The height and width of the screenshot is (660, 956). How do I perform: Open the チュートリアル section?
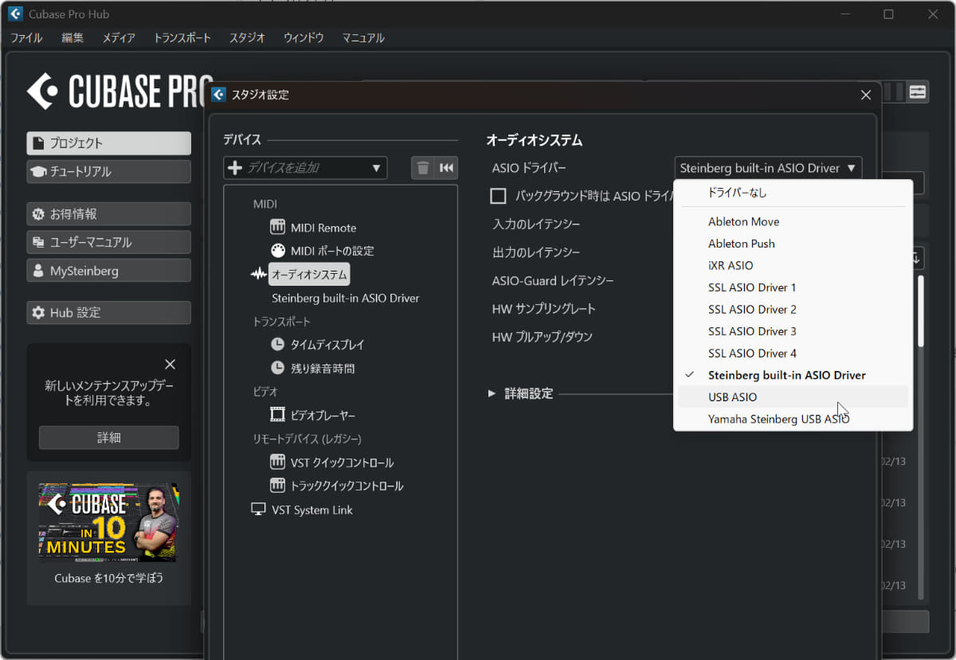point(108,171)
